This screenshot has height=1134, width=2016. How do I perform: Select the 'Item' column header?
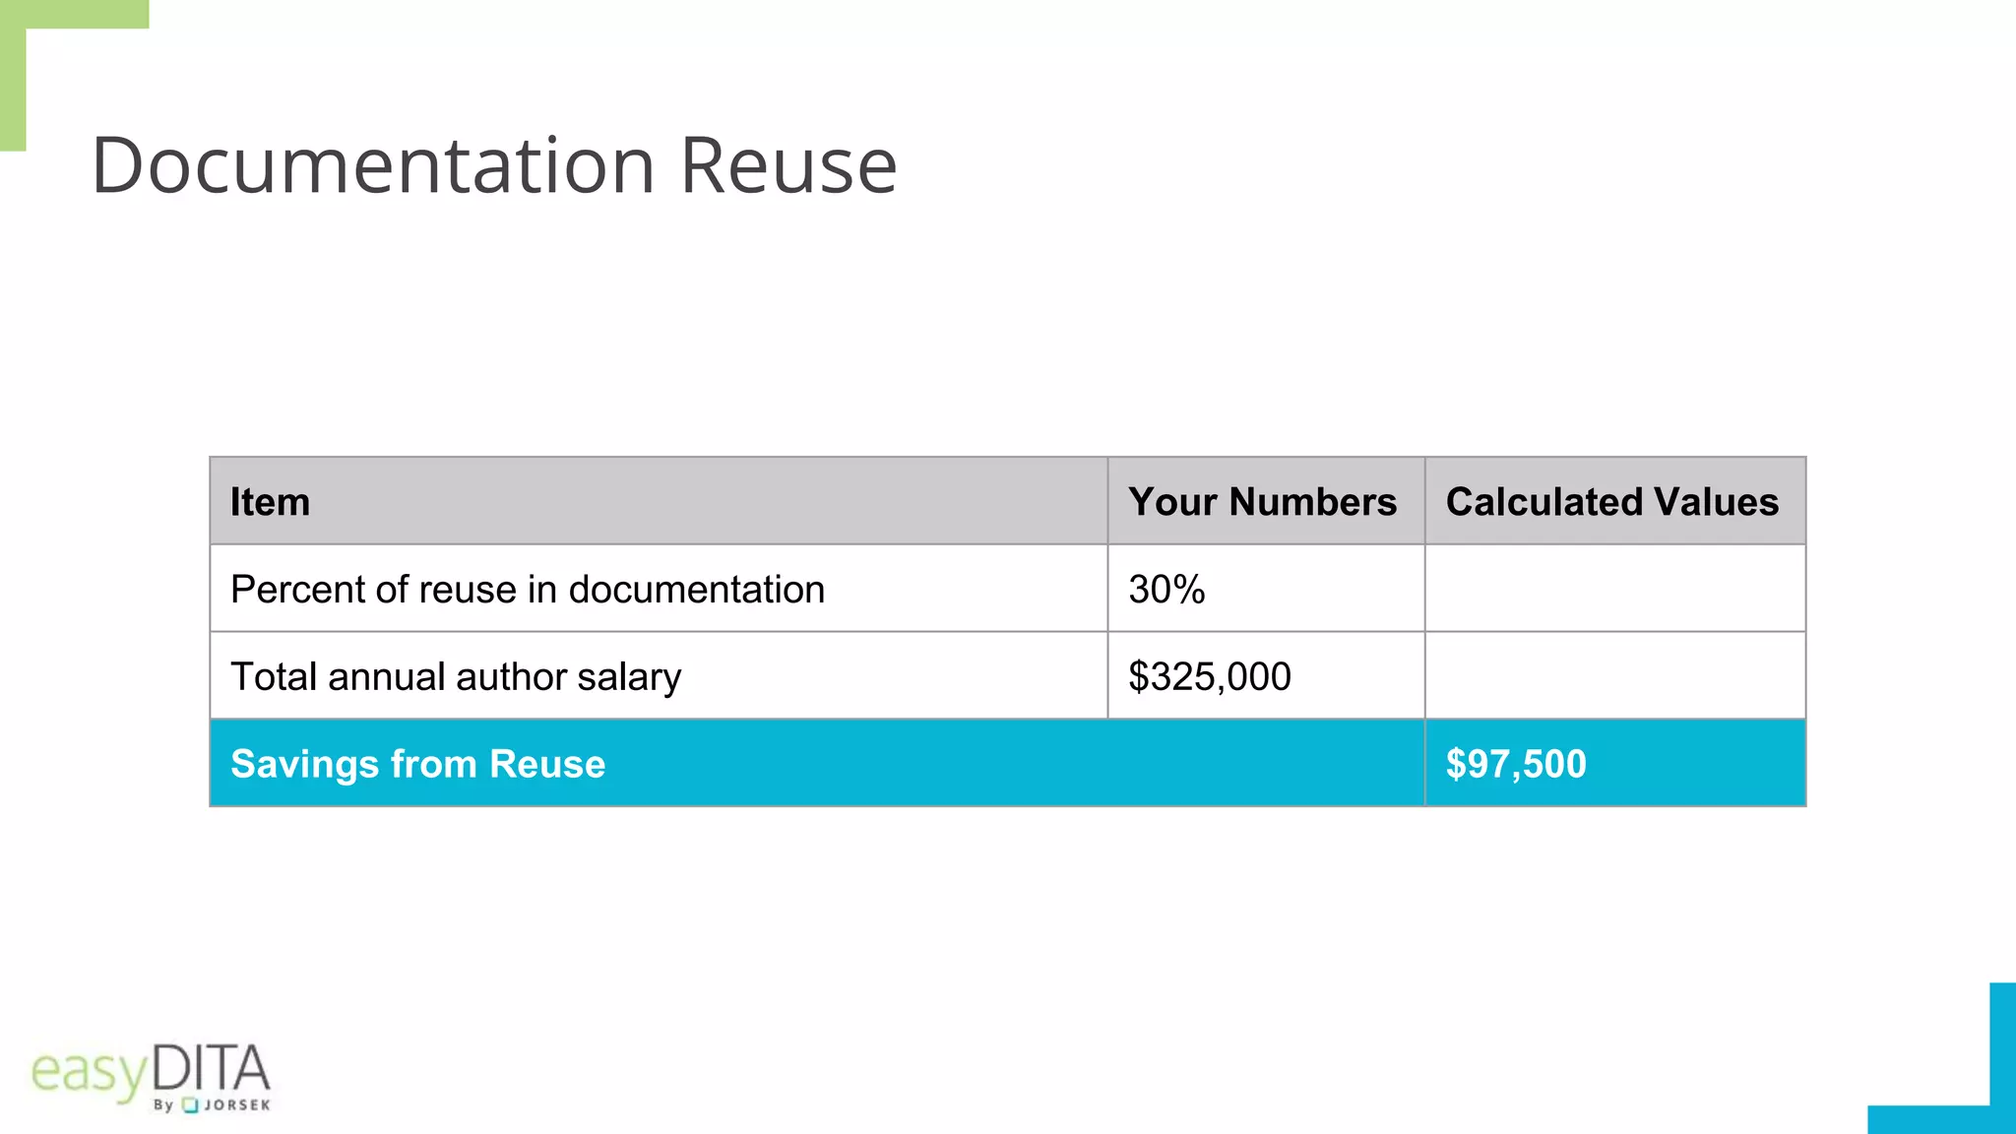270,502
